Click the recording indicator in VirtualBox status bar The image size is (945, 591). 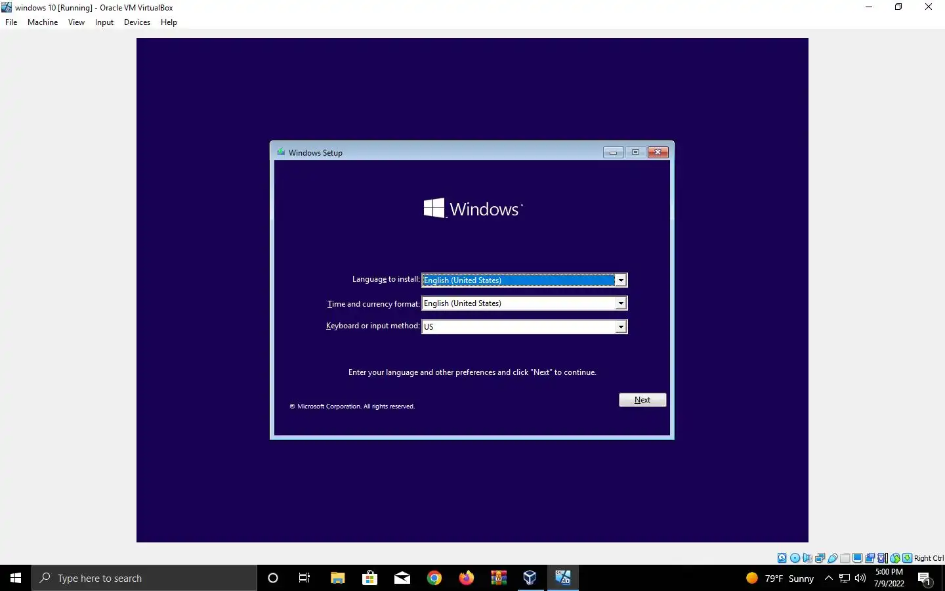tap(870, 558)
